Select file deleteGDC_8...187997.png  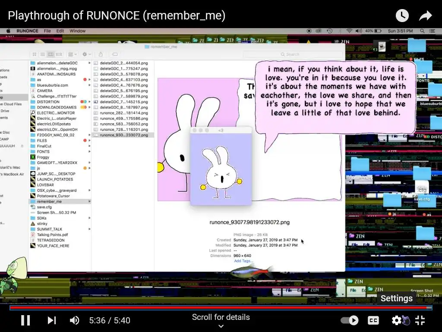point(123,107)
